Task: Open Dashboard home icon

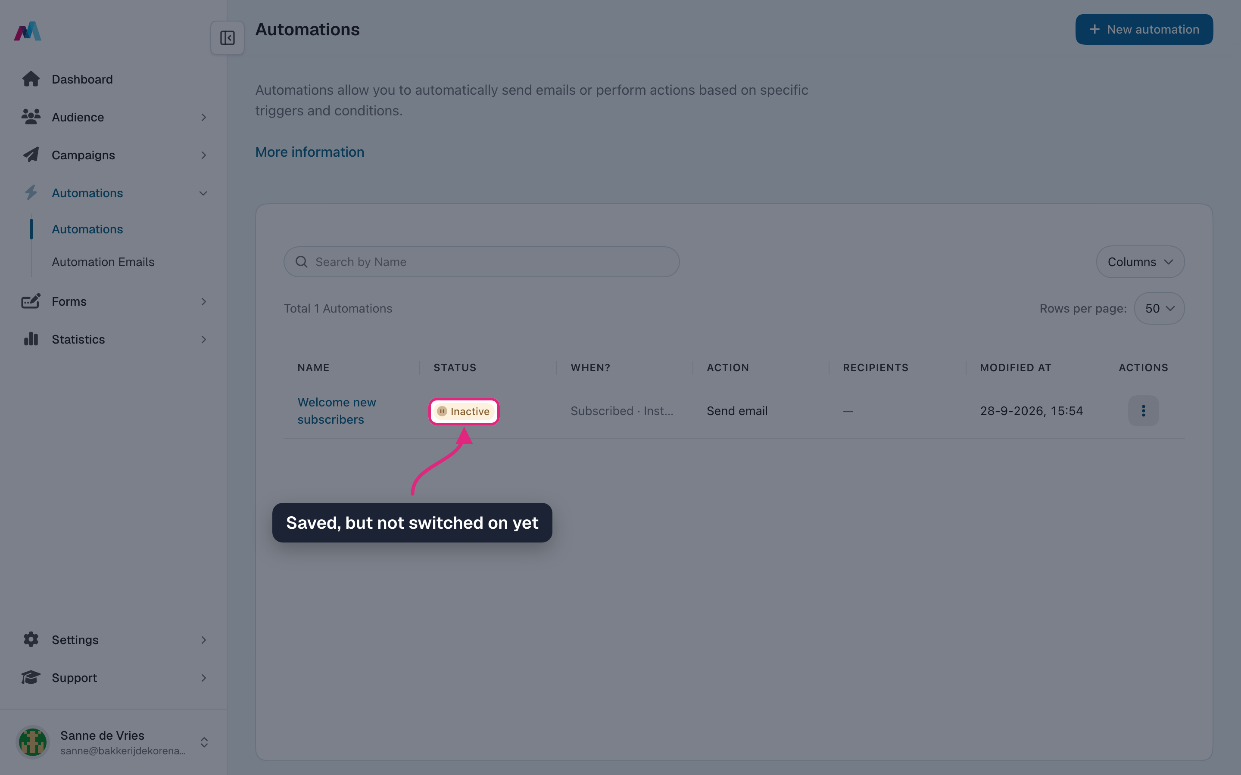Action: coord(31,79)
